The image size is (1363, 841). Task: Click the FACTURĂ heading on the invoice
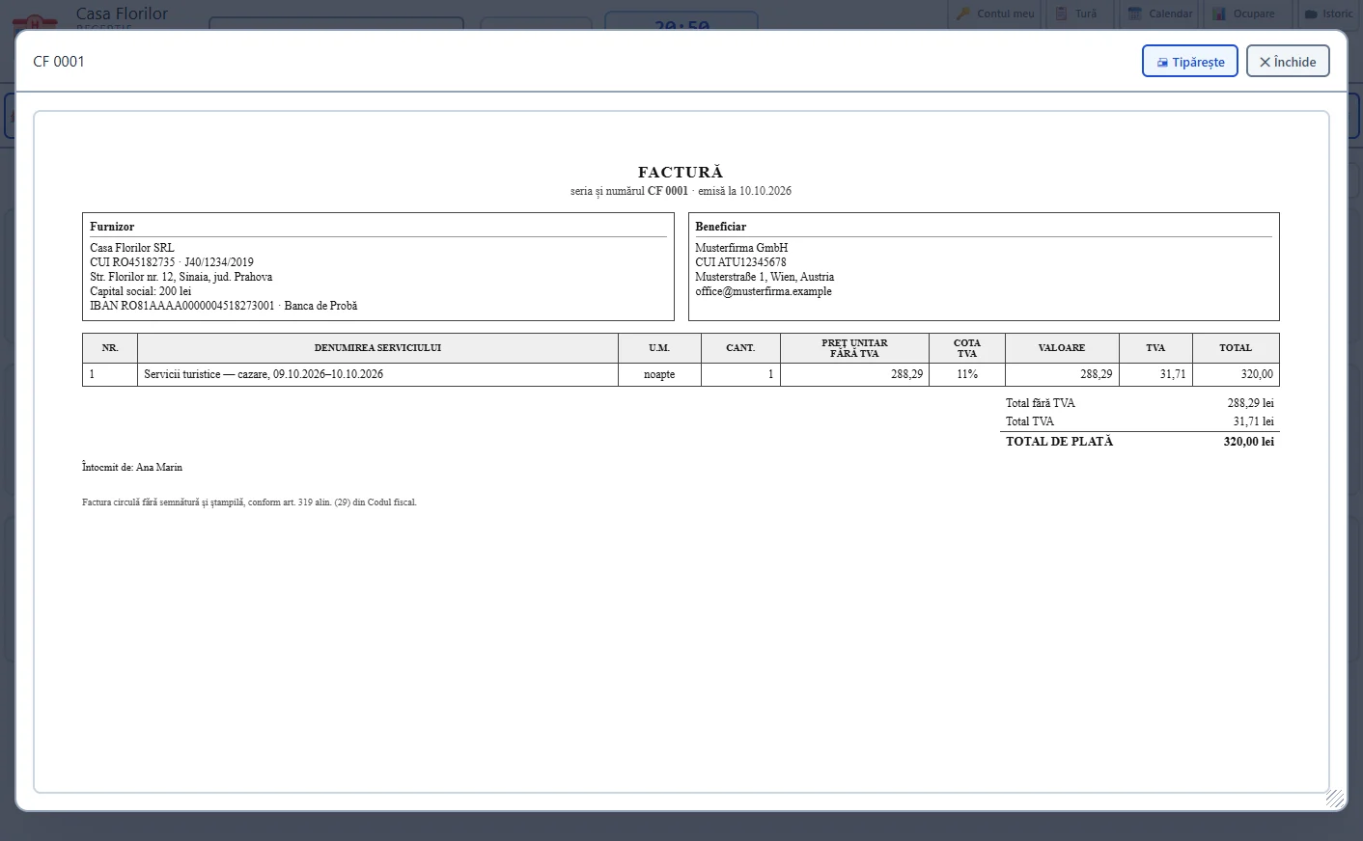(681, 173)
